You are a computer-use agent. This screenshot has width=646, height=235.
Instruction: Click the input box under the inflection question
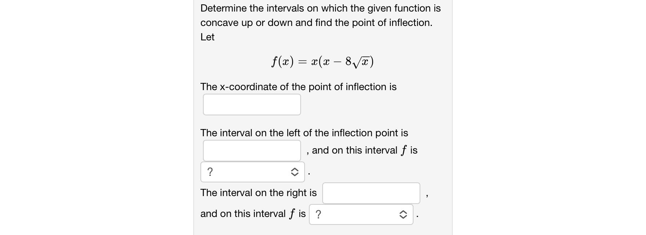click(252, 104)
